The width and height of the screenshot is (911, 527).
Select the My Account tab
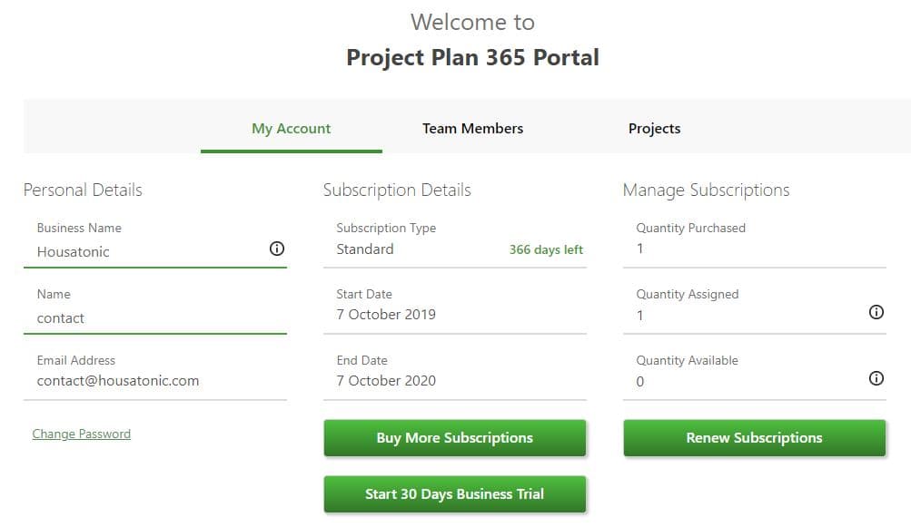(x=291, y=128)
